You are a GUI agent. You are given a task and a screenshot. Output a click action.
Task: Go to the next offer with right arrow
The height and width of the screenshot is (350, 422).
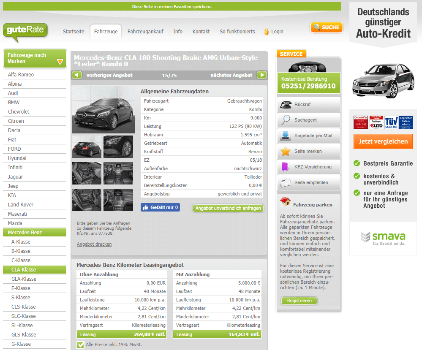point(262,75)
